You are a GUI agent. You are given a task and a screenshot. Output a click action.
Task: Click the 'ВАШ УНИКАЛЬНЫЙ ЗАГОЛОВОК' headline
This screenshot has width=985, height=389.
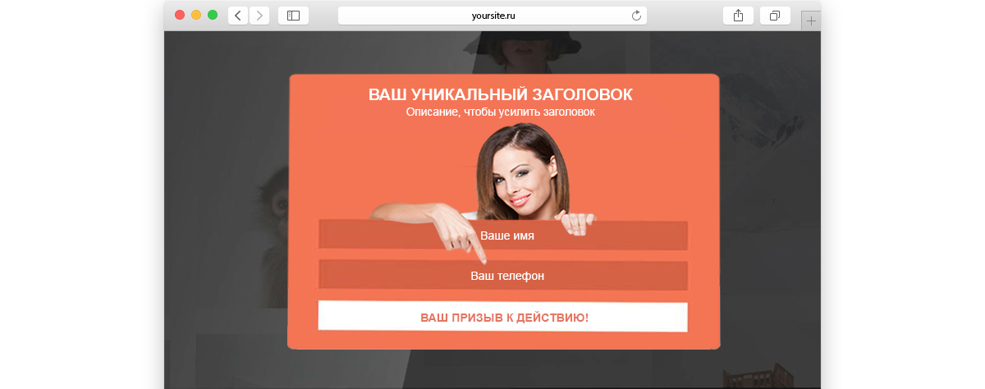501,94
